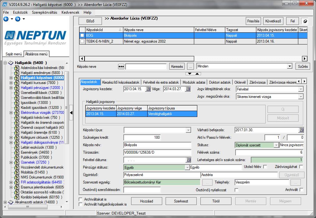Click the Szerkeszt button
This screenshot has height=218, width=316.
(181, 201)
